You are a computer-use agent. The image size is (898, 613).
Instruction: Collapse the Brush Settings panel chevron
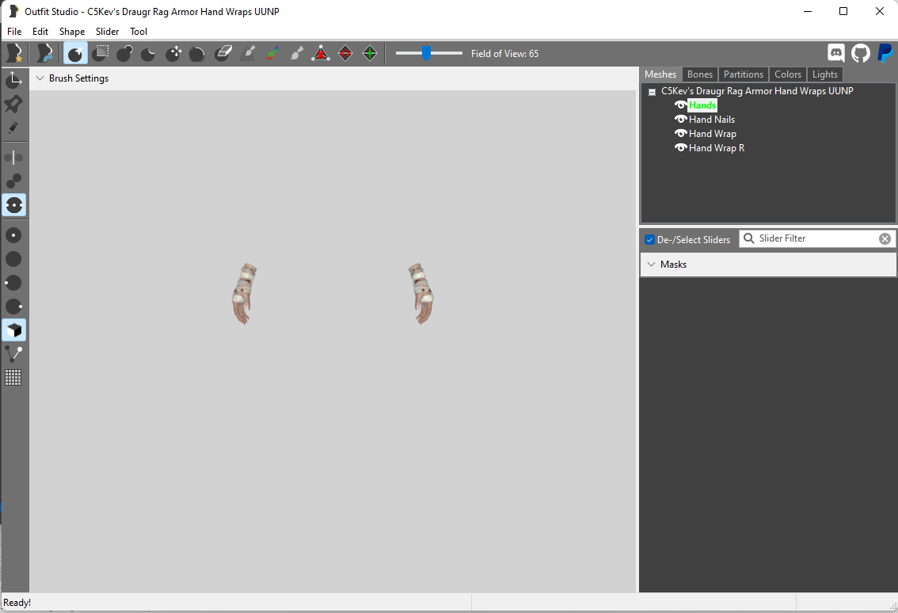[x=40, y=78]
